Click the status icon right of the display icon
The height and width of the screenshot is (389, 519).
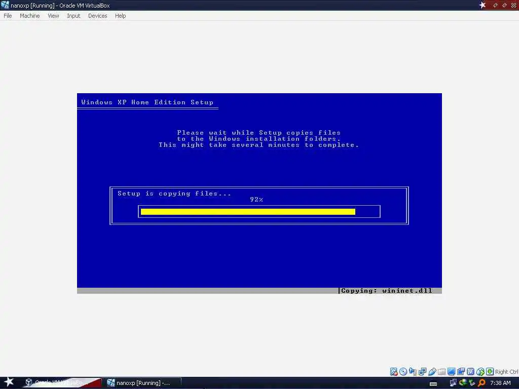(461, 371)
